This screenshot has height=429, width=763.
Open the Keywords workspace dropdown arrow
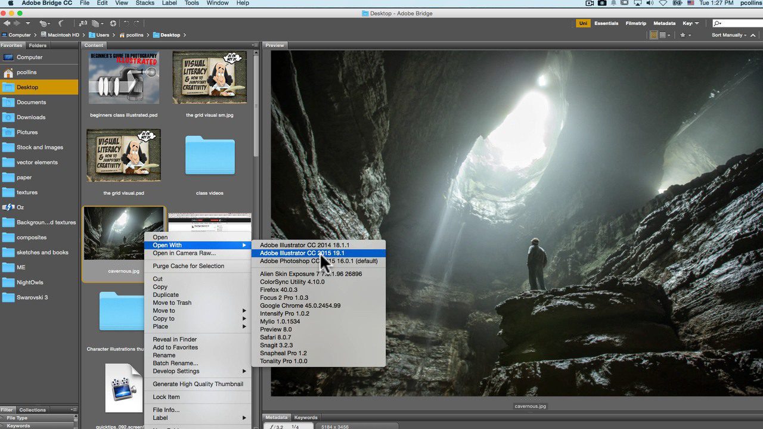pyautogui.click(x=697, y=23)
